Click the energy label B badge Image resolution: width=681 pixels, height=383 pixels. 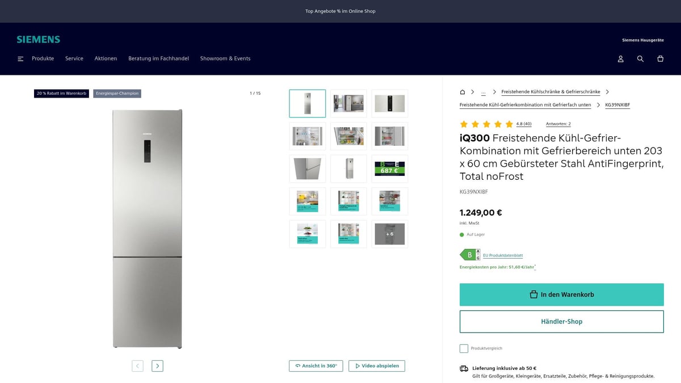coord(469,255)
